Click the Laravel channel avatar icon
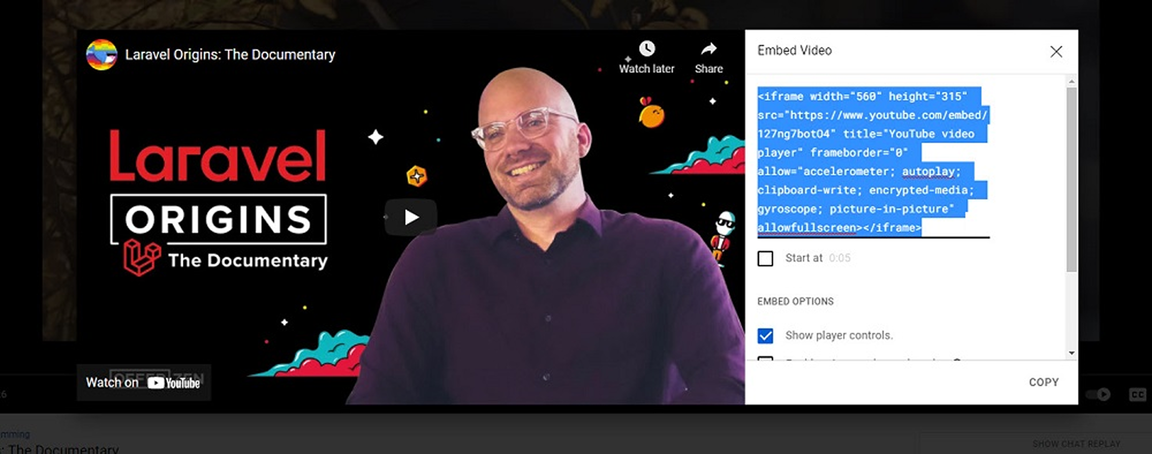 [101, 55]
